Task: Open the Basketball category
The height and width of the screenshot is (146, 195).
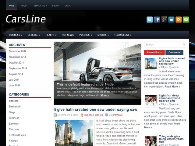Action: coord(15,106)
